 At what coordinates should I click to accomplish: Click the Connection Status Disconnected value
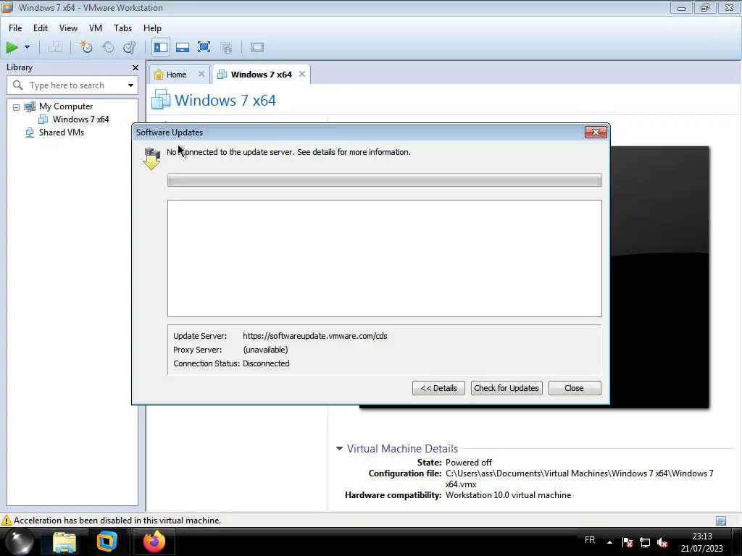tap(266, 363)
